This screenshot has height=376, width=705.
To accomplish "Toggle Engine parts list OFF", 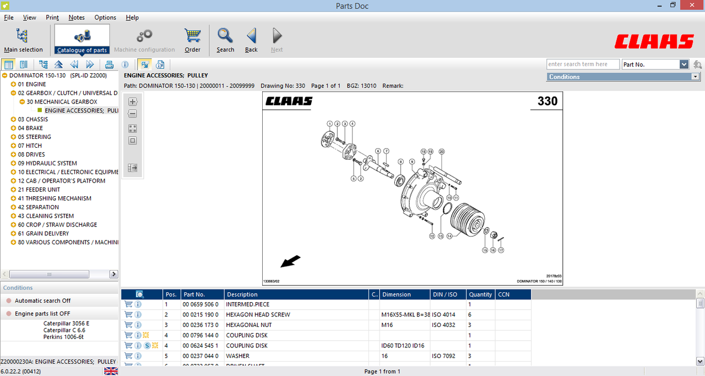I will [x=42, y=314].
